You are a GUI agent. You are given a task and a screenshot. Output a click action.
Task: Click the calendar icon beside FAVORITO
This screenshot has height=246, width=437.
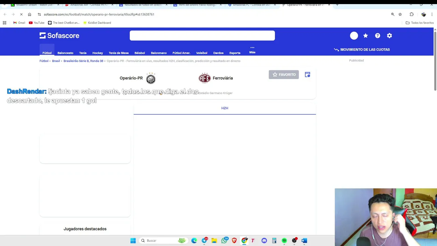307,74
